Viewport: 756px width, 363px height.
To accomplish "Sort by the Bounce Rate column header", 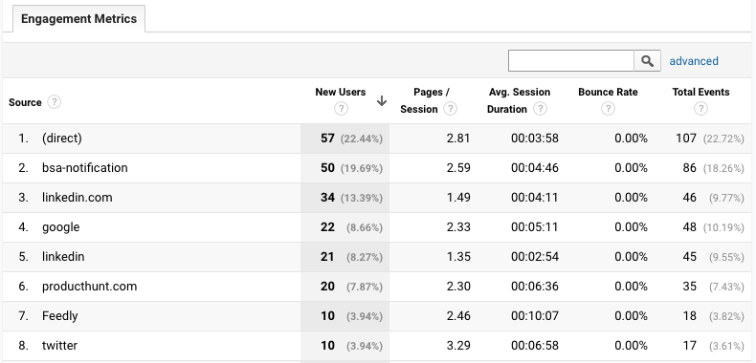I will (608, 92).
